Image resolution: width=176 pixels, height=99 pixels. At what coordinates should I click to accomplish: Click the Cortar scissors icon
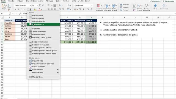pos(9,5)
